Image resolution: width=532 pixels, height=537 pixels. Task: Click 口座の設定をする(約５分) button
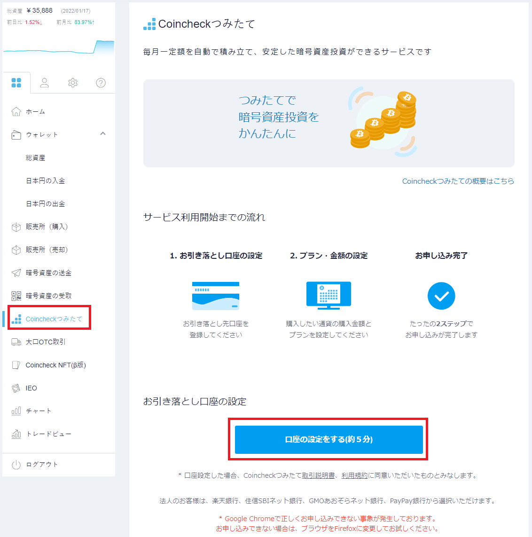tap(329, 439)
